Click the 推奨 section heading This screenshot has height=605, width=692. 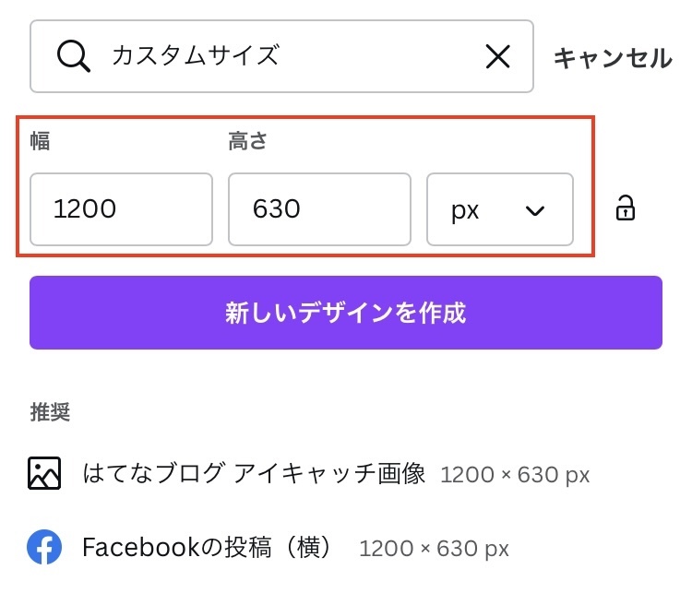(50, 412)
